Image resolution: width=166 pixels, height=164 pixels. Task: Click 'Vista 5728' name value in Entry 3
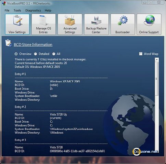pos(56,147)
